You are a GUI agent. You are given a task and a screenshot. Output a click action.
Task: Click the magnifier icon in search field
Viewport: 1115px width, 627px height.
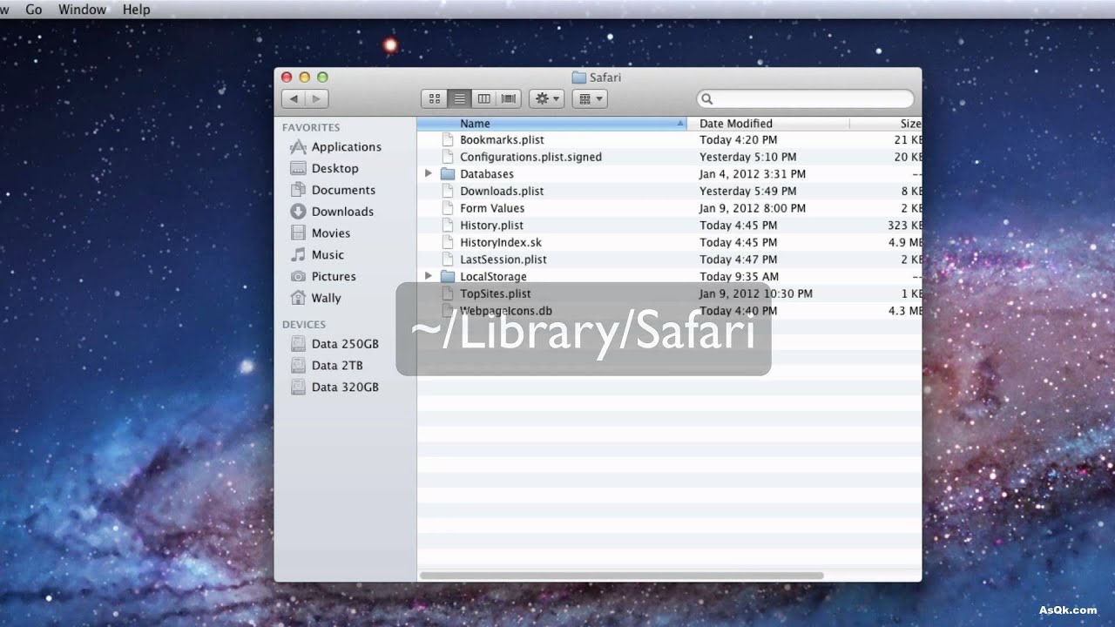[707, 99]
